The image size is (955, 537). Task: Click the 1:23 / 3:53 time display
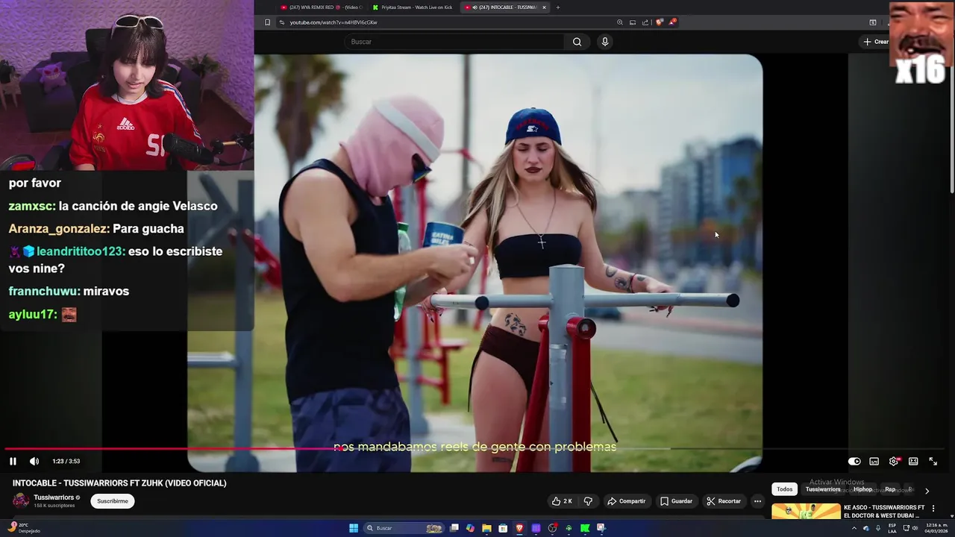coord(66,461)
